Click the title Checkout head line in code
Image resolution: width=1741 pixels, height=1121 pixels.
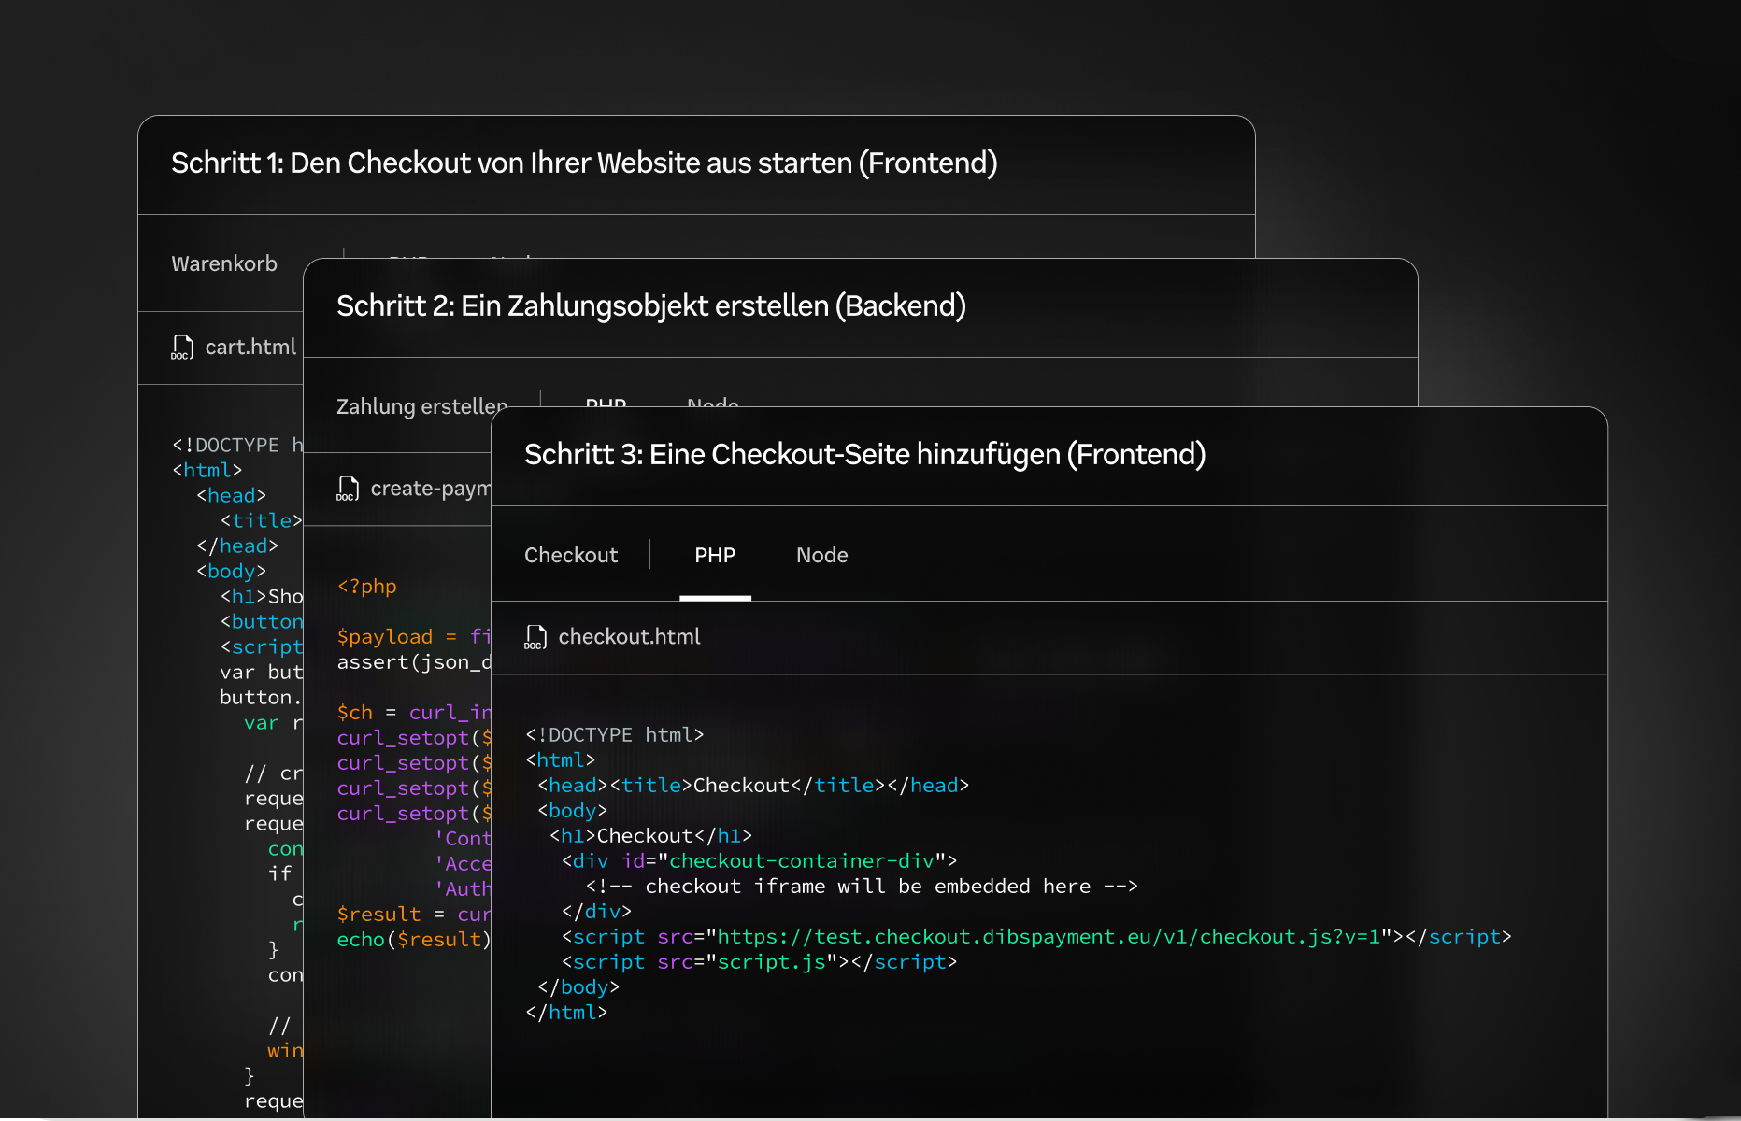753,786
